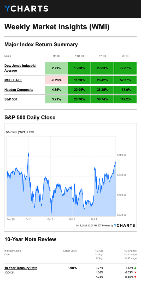Click the Oct 1 spike on chart
This screenshot has width=141, height=281.
point(28,153)
